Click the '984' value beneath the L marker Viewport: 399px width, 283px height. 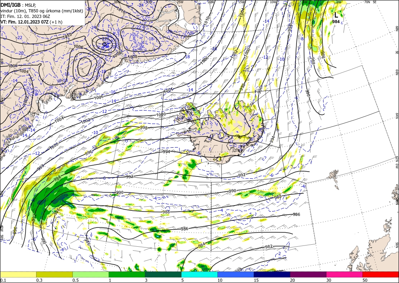[x=336, y=22]
